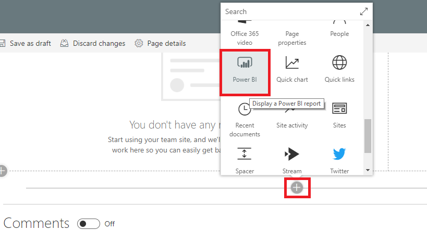
Task: Select the Site activity label
Action: click(x=292, y=125)
